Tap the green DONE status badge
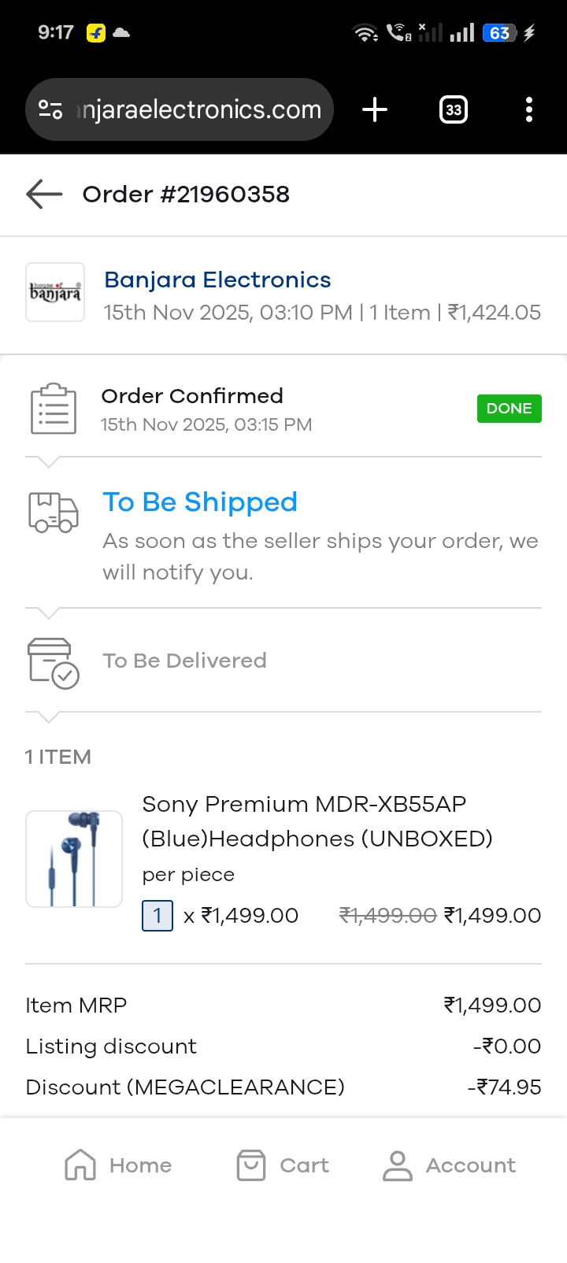Viewport: 567px width, 1263px height. click(x=509, y=409)
